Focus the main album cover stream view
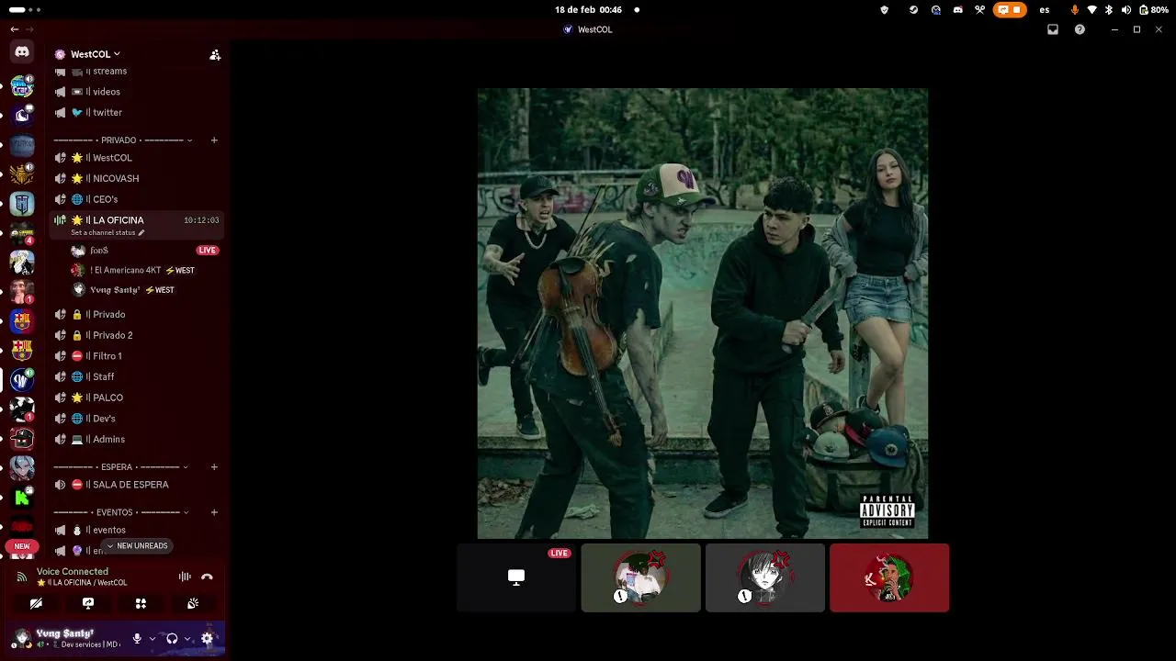 click(703, 313)
